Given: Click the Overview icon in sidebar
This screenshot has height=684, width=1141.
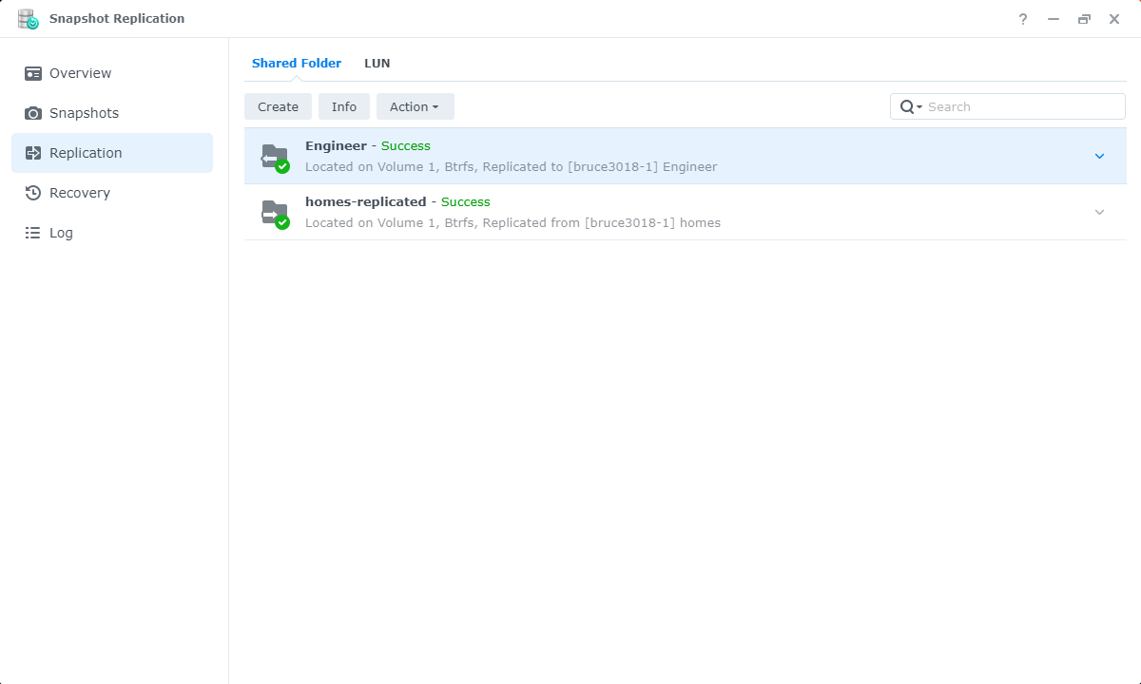Looking at the screenshot, I should [x=33, y=73].
